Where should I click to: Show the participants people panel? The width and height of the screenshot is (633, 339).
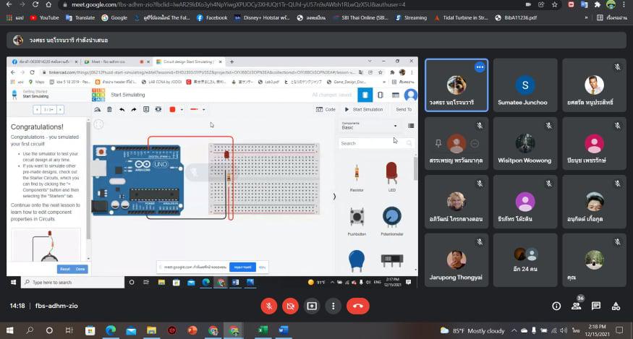(x=576, y=306)
